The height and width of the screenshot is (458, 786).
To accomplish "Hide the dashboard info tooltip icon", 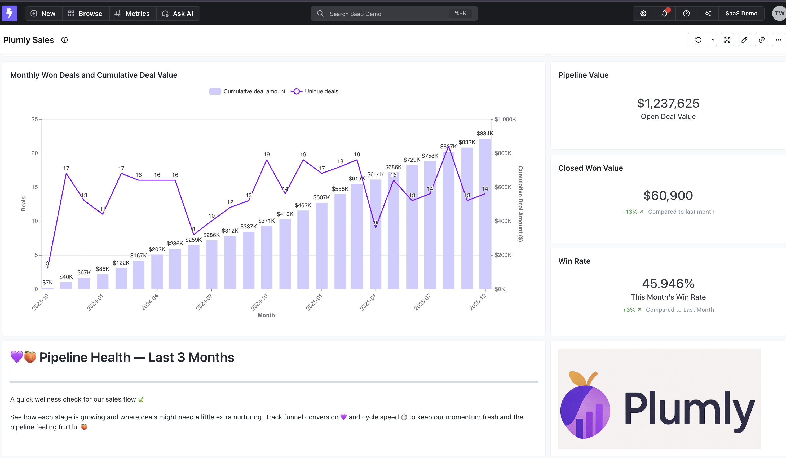I will [65, 39].
